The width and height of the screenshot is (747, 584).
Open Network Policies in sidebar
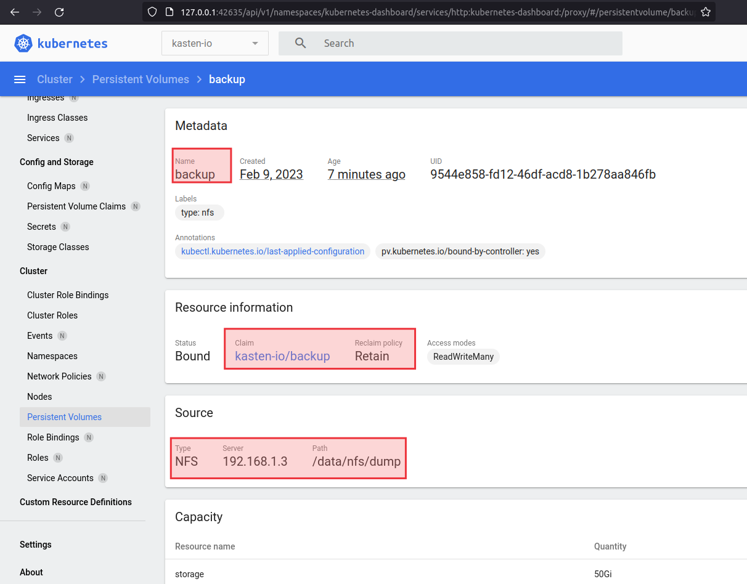(59, 376)
